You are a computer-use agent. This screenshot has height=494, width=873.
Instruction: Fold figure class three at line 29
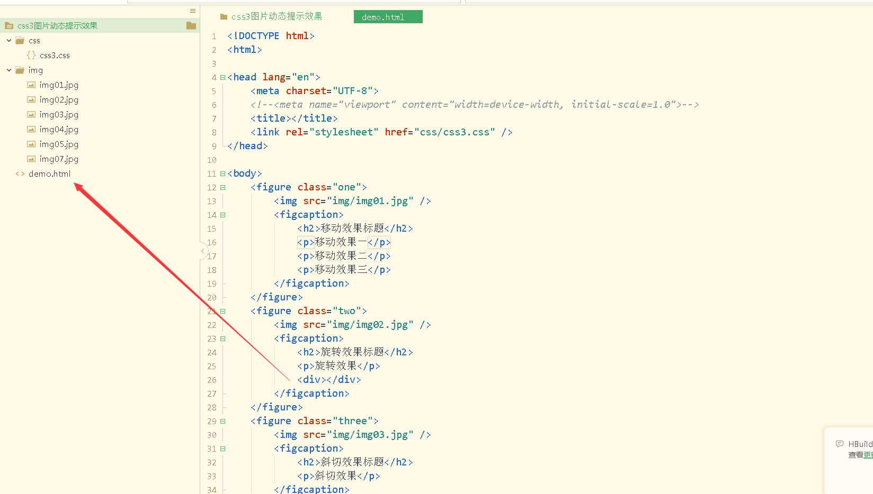point(222,422)
